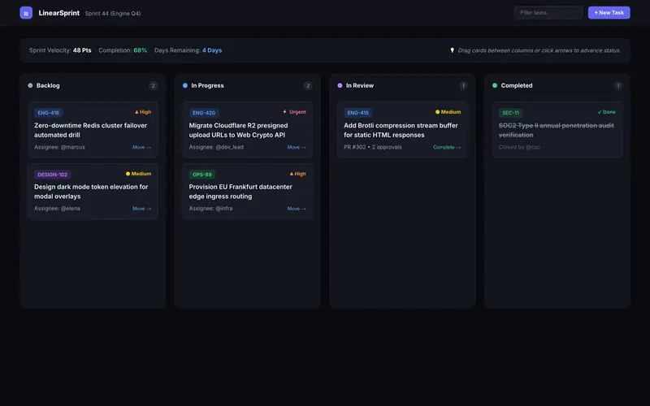Click PR #302 approvals text
Image resolution: width=650 pixels, height=406 pixels.
coord(373,147)
